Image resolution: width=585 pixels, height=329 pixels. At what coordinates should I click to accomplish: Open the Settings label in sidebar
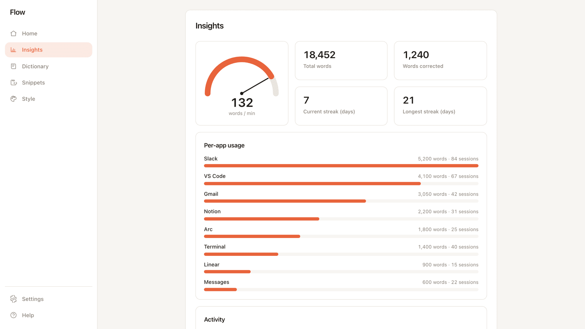click(33, 299)
